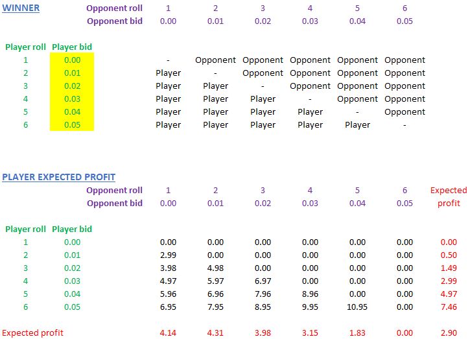The height and width of the screenshot is (339, 470).
Task: Click the 7.95 profit cell
Action: coord(215,307)
